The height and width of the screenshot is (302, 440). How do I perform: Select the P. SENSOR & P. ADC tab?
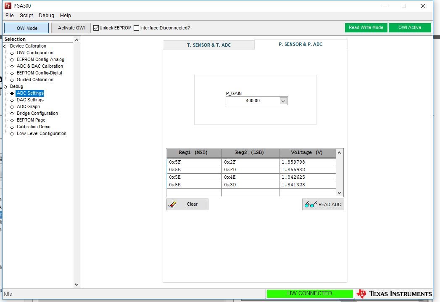tap(300, 45)
